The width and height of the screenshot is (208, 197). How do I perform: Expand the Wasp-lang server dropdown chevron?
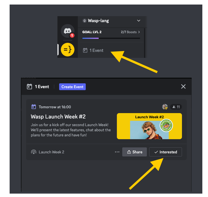[x=139, y=21]
